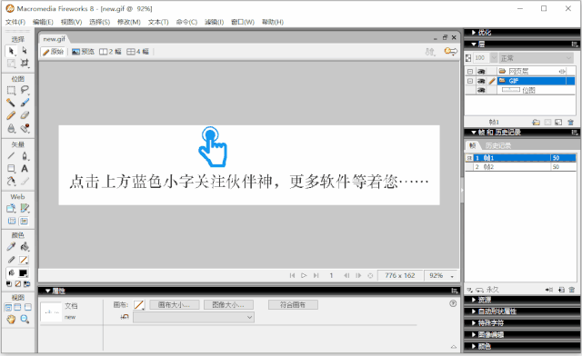The height and width of the screenshot is (356, 582).
Task: Select the Hotspot tool
Action: coord(11,208)
